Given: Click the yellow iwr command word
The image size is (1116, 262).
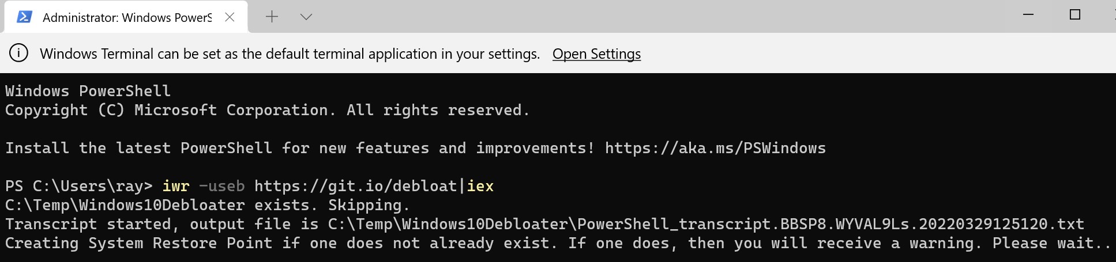Looking at the screenshot, I should pos(176,186).
